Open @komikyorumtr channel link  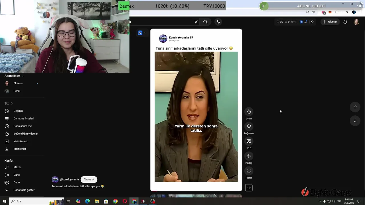(70, 180)
